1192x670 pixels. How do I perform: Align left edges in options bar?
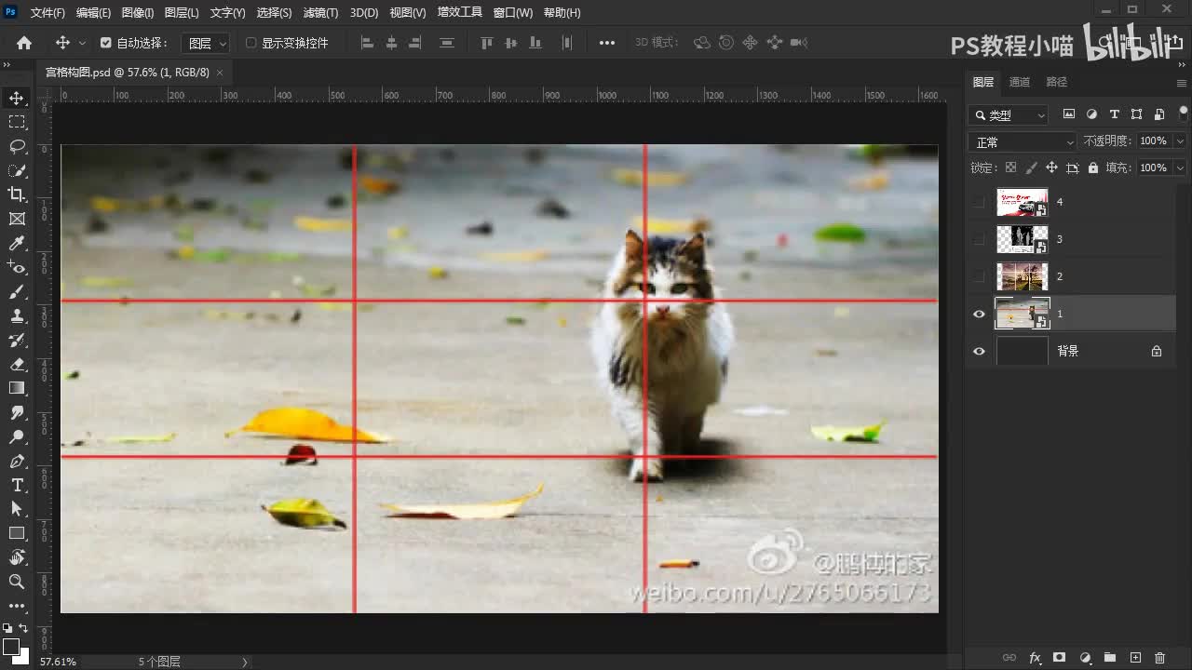367,43
